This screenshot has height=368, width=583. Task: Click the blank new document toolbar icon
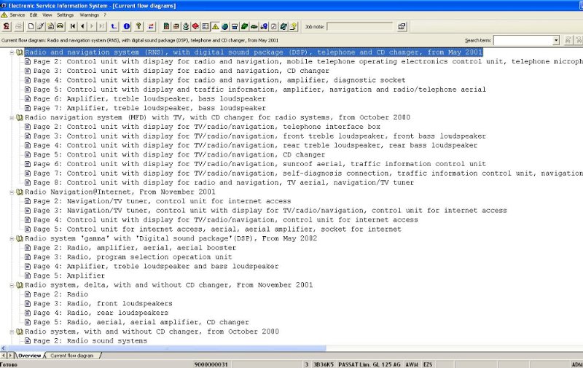pyautogui.click(x=31, y=26)
